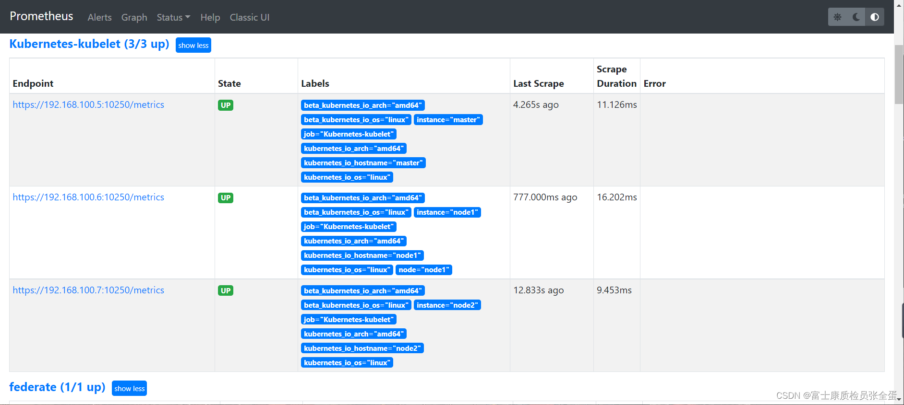Open endpoint https://192.168.100.5:10250/metrics
Image resolution: width=904 pixels, height=405 pixels.
pyautogui.click(x=88, y=104)
